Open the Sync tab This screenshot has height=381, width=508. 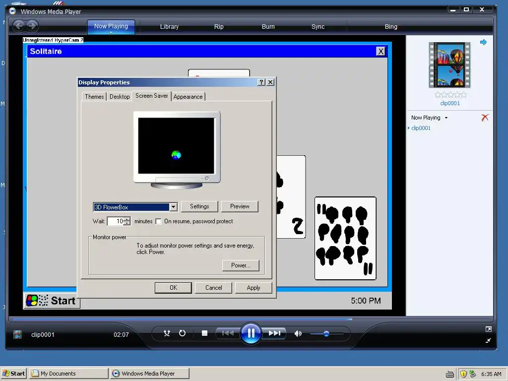pos(318,27)
